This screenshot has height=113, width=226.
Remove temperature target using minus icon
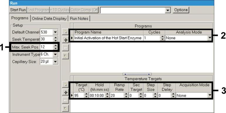tap(66, 100)
